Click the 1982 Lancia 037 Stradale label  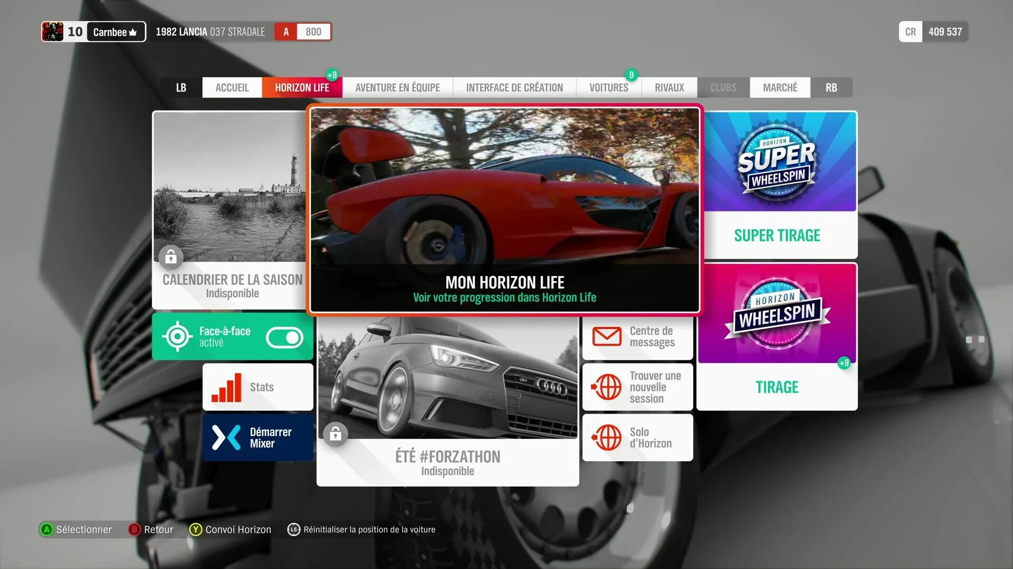click(211, 32)
